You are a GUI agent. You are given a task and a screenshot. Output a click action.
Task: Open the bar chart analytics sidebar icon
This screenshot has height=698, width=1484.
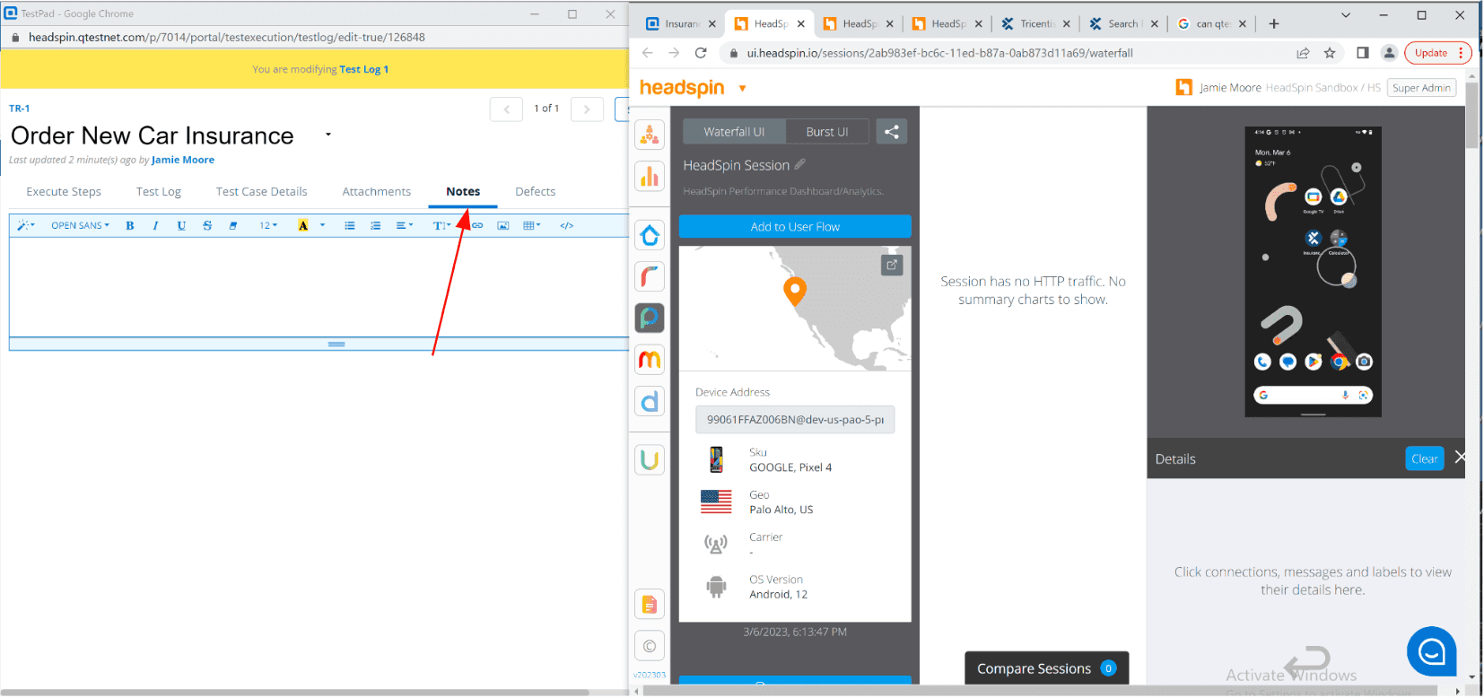[x=650, y=176]
